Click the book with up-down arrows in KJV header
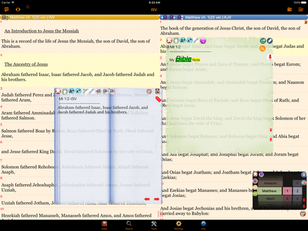Viewport: 308px width, 231px height. pos(180,17)
